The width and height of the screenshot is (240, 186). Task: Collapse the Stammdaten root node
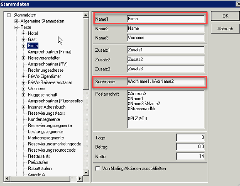point(9,15)
